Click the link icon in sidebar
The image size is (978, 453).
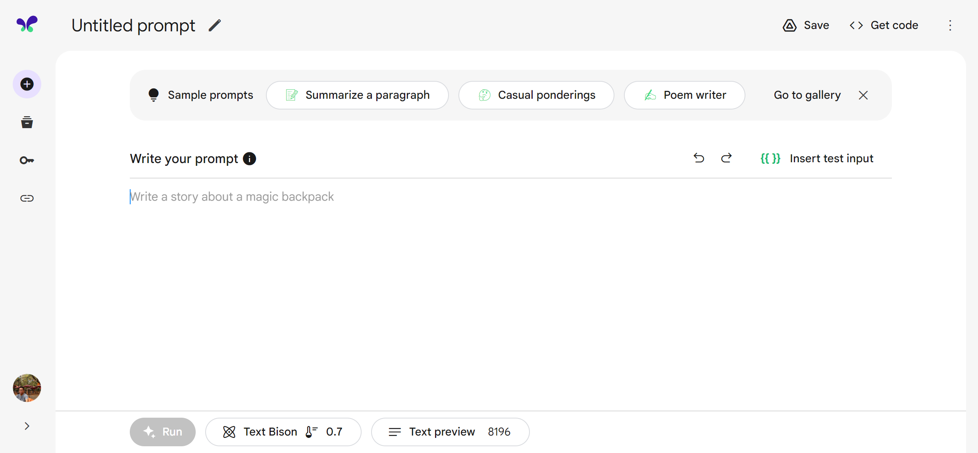point(27,198)
